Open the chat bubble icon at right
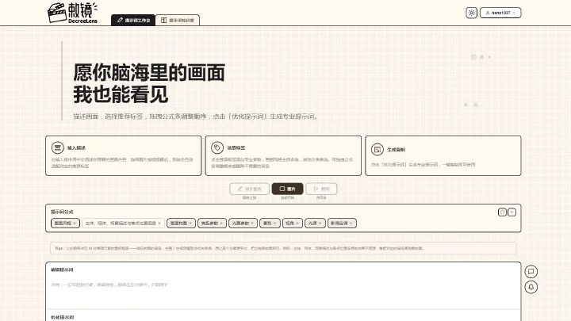 [x=531, y=272]
